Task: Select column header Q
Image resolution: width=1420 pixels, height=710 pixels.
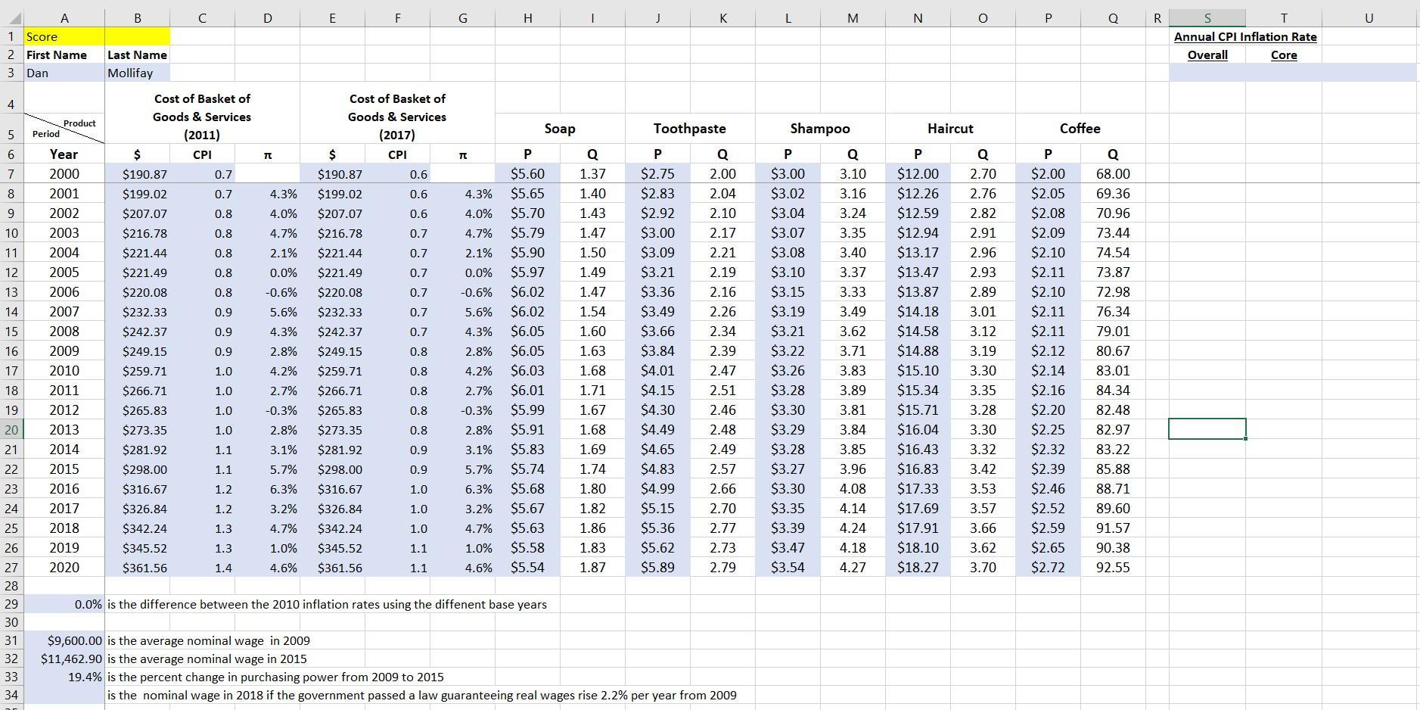Action: (1112, 17)
